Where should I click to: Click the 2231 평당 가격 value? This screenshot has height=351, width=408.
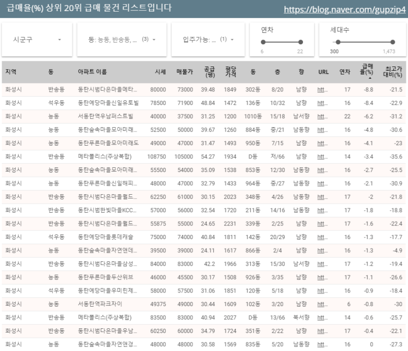coord(230,224)
